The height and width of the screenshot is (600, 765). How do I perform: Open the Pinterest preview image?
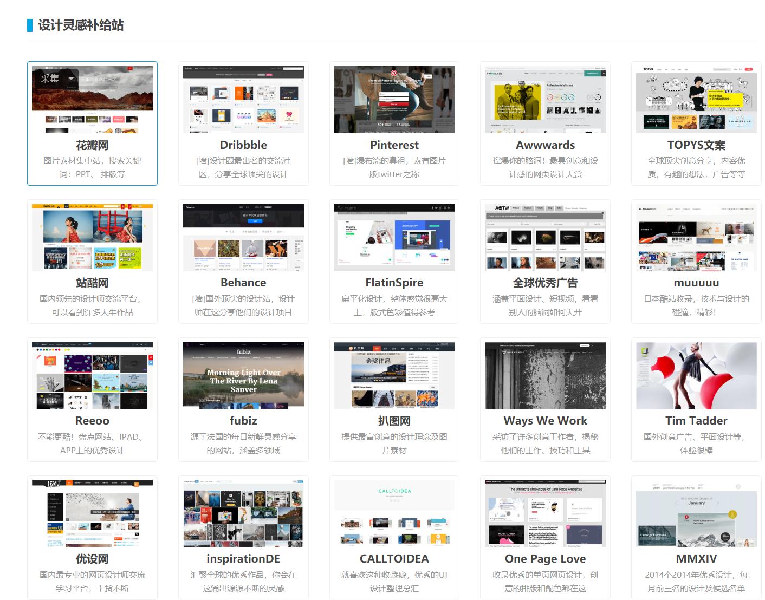pyautogui.click(x=394, y=100)
